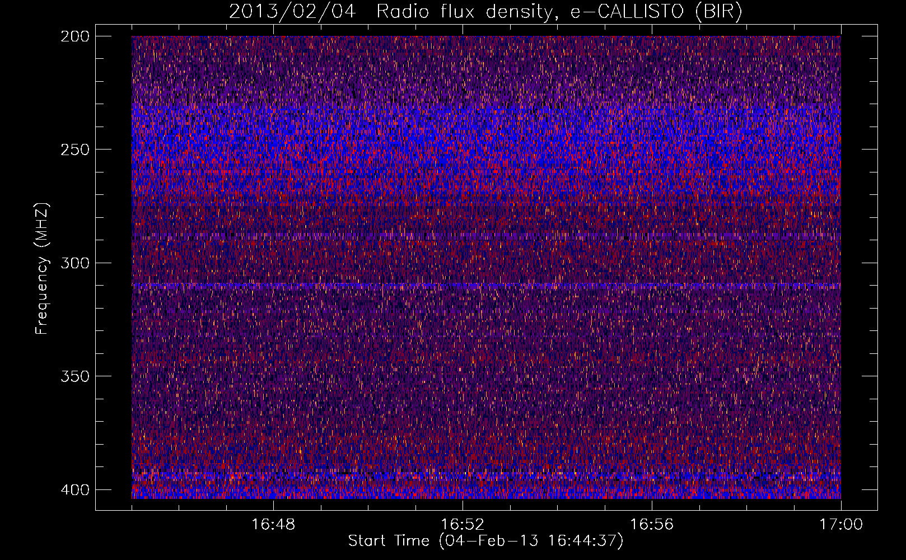
Task: Click '(BIR)' station code in the title
Action: [718, 12]
